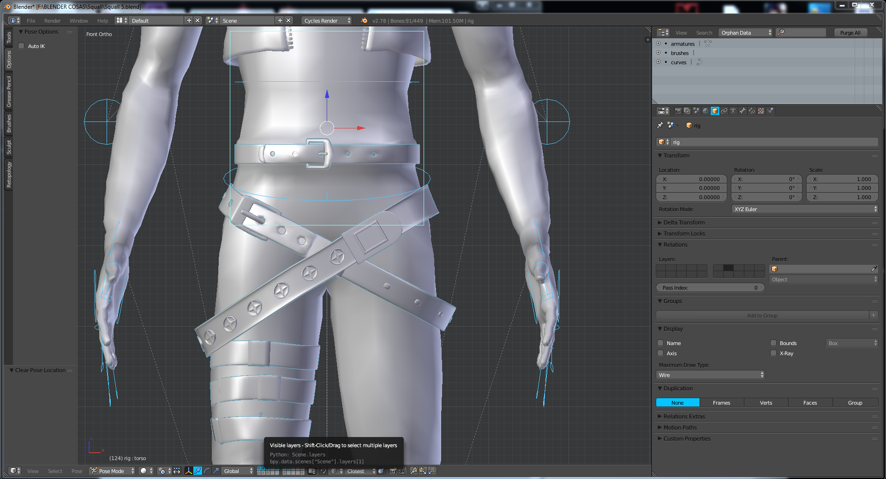Image resolution: width=886 pixels, height=479 pixels.
Task: Open the Scene properties tab
Action: coord(696,111)
